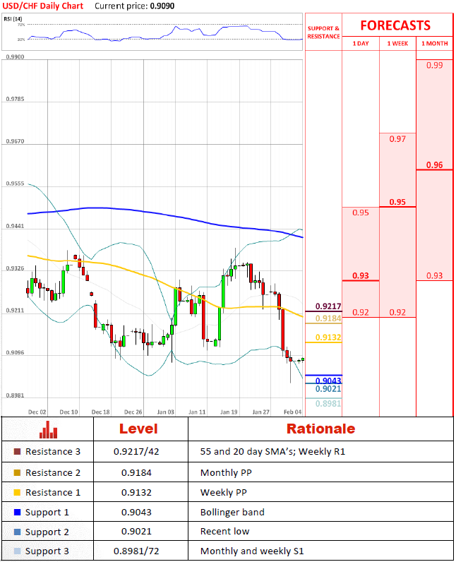Viewport: 456px width, 562px height.
Task: Click the 0.99 one-month forecast high
Action: 435,65
